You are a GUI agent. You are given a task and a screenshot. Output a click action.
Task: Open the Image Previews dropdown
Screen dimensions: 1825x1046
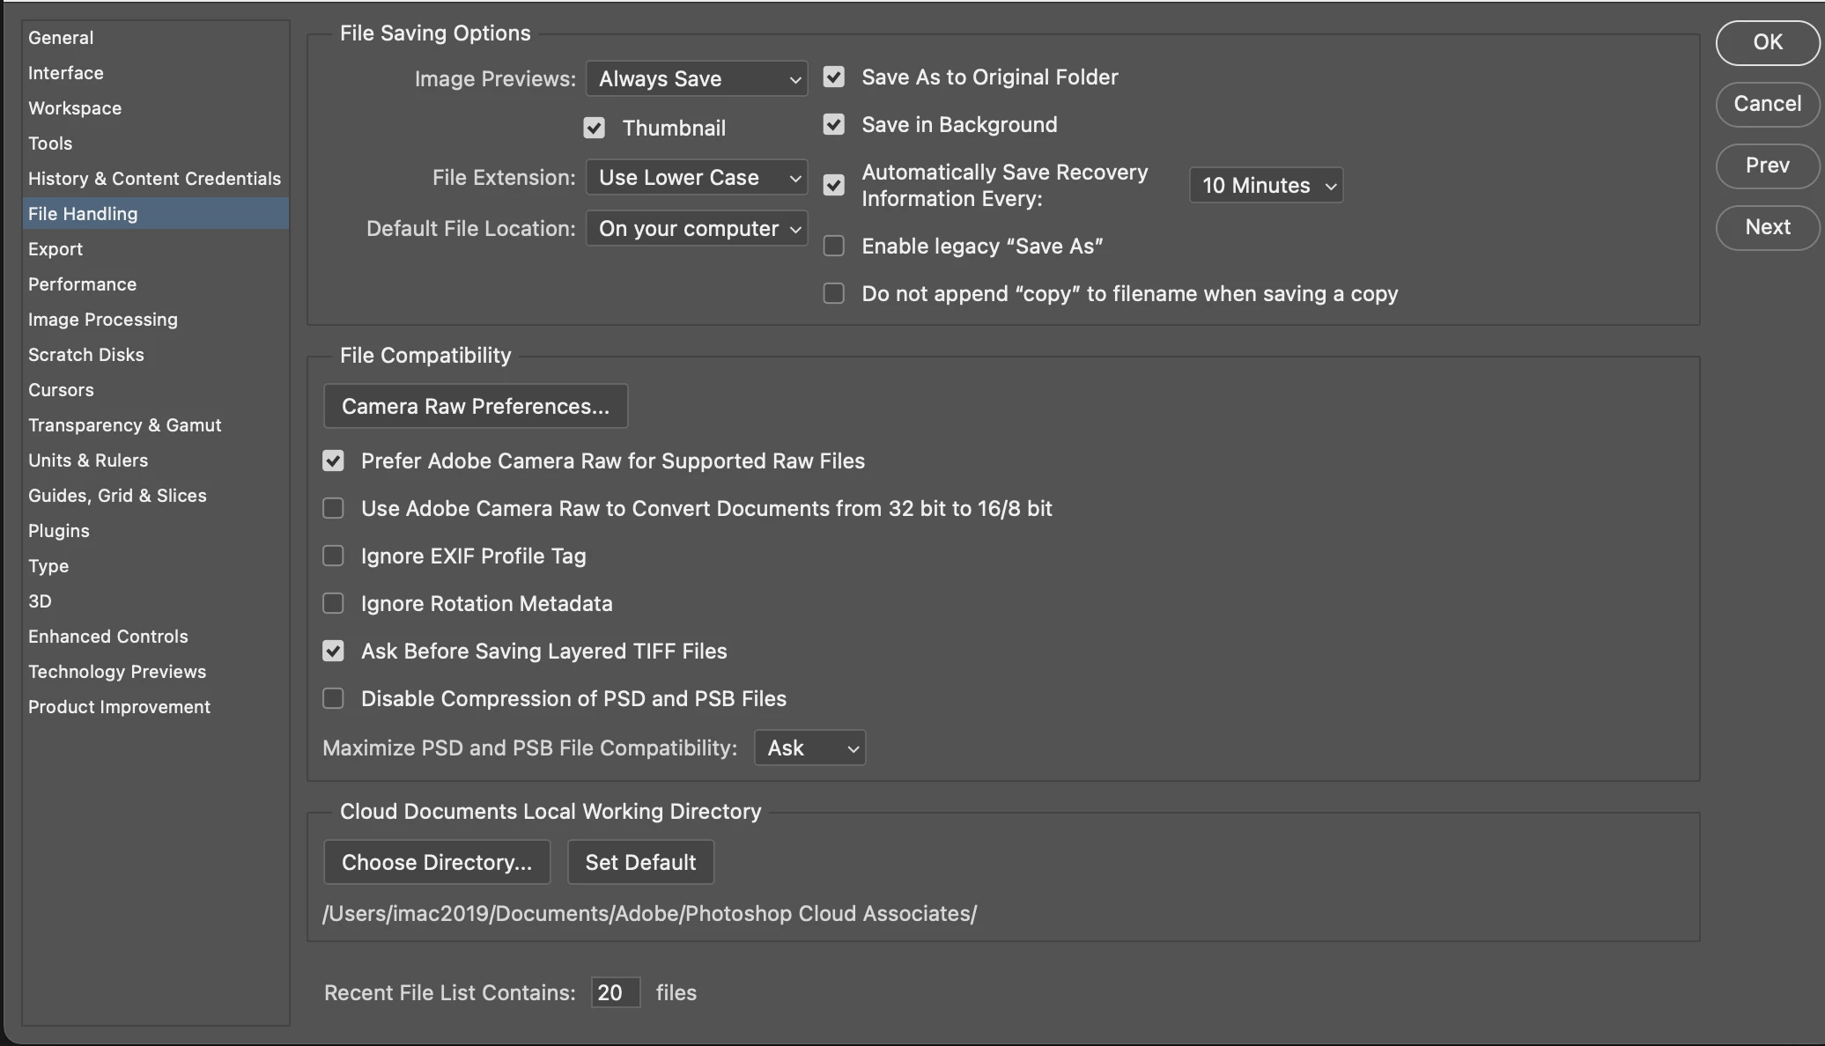[696, 78]
